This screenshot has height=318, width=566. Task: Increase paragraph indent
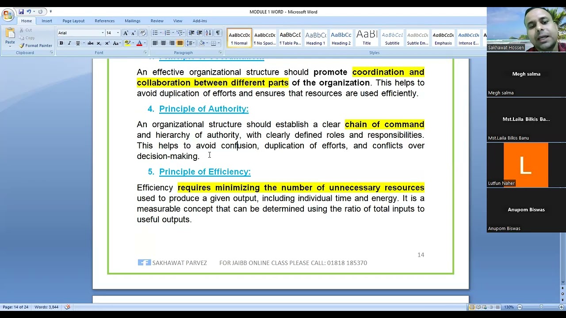[199, 33]
